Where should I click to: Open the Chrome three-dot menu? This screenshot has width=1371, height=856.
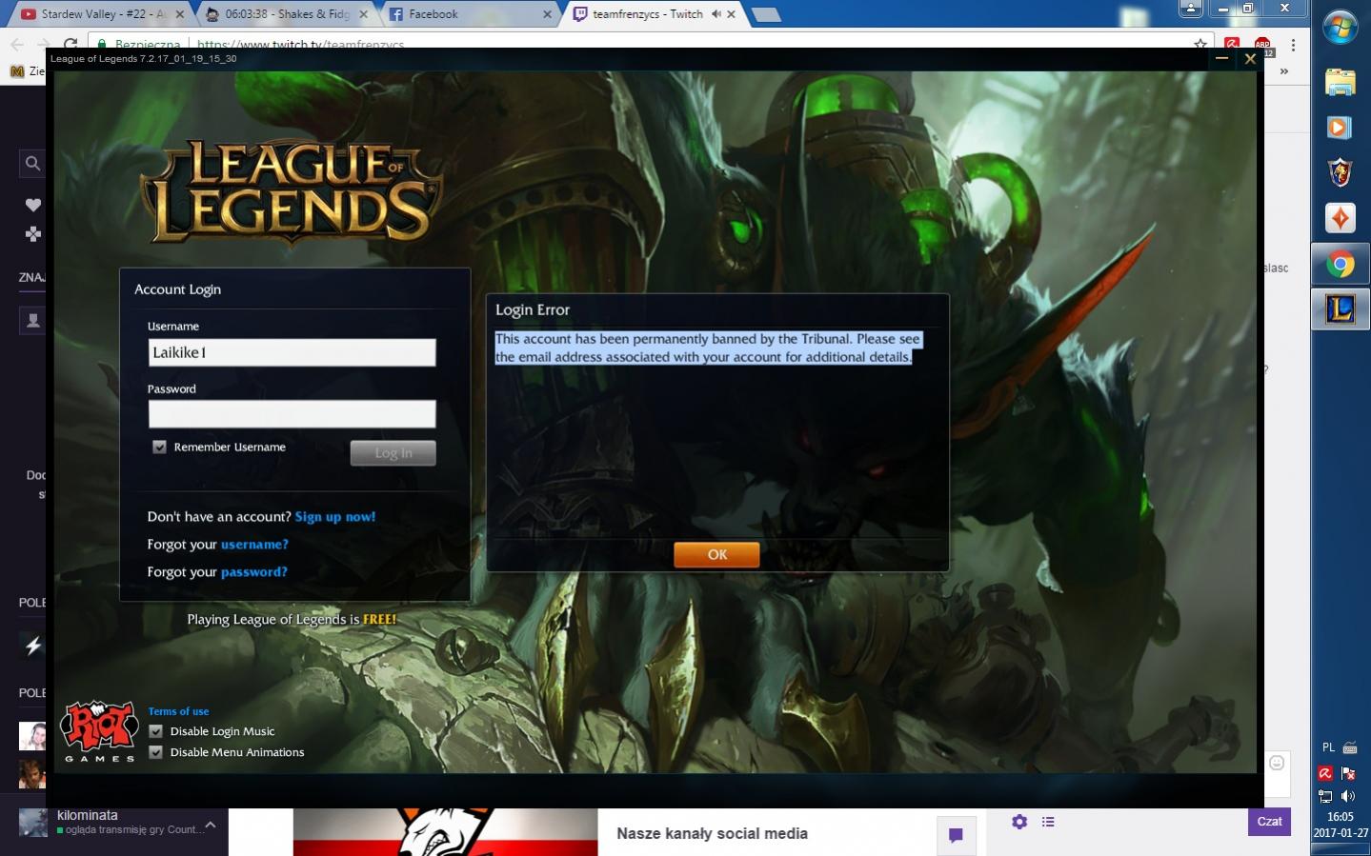(1293, 45)
